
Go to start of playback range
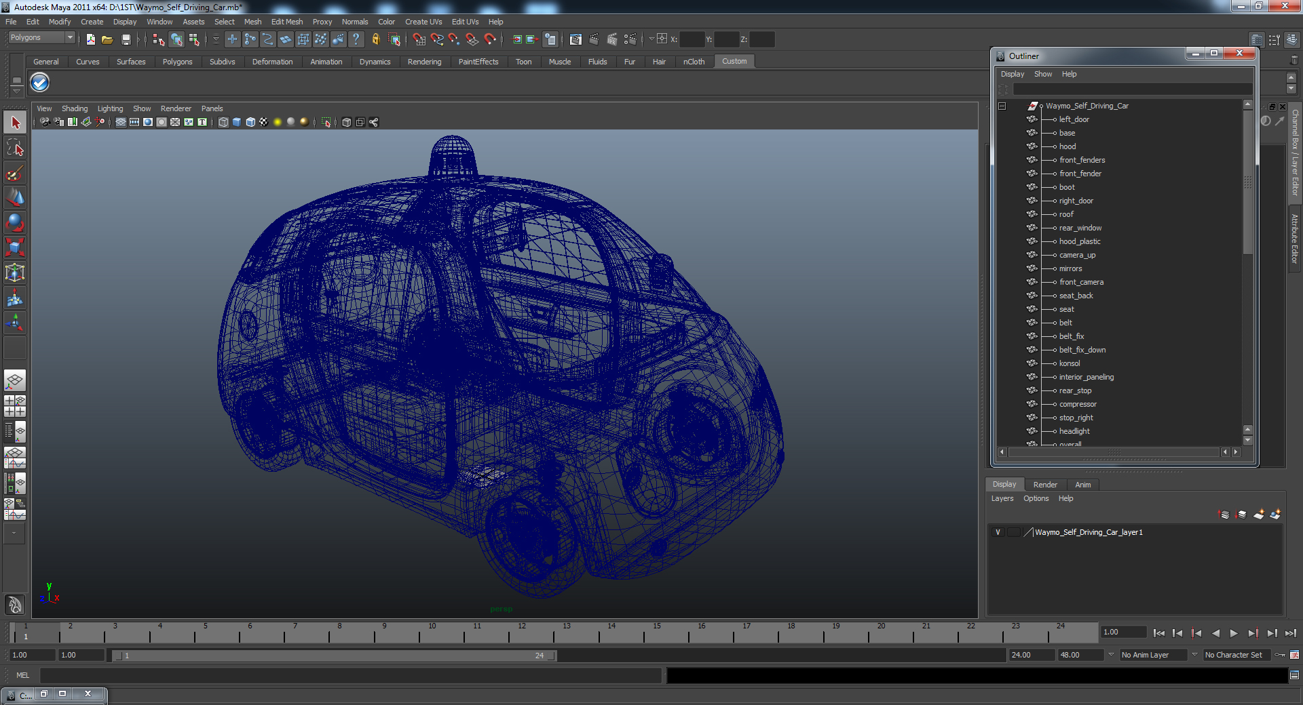(1158, 633)
